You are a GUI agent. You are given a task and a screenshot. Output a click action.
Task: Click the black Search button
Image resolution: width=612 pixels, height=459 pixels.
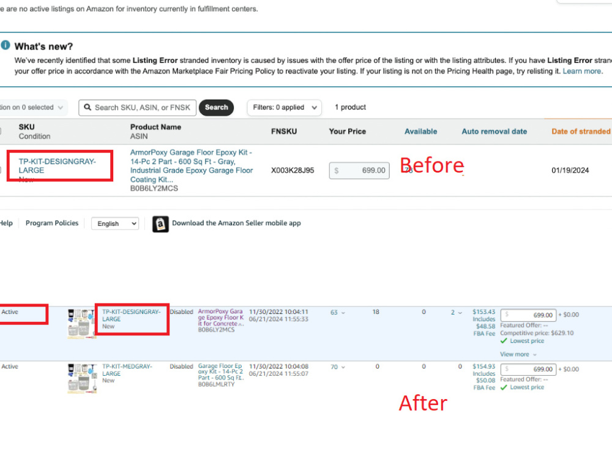point(216,107)
